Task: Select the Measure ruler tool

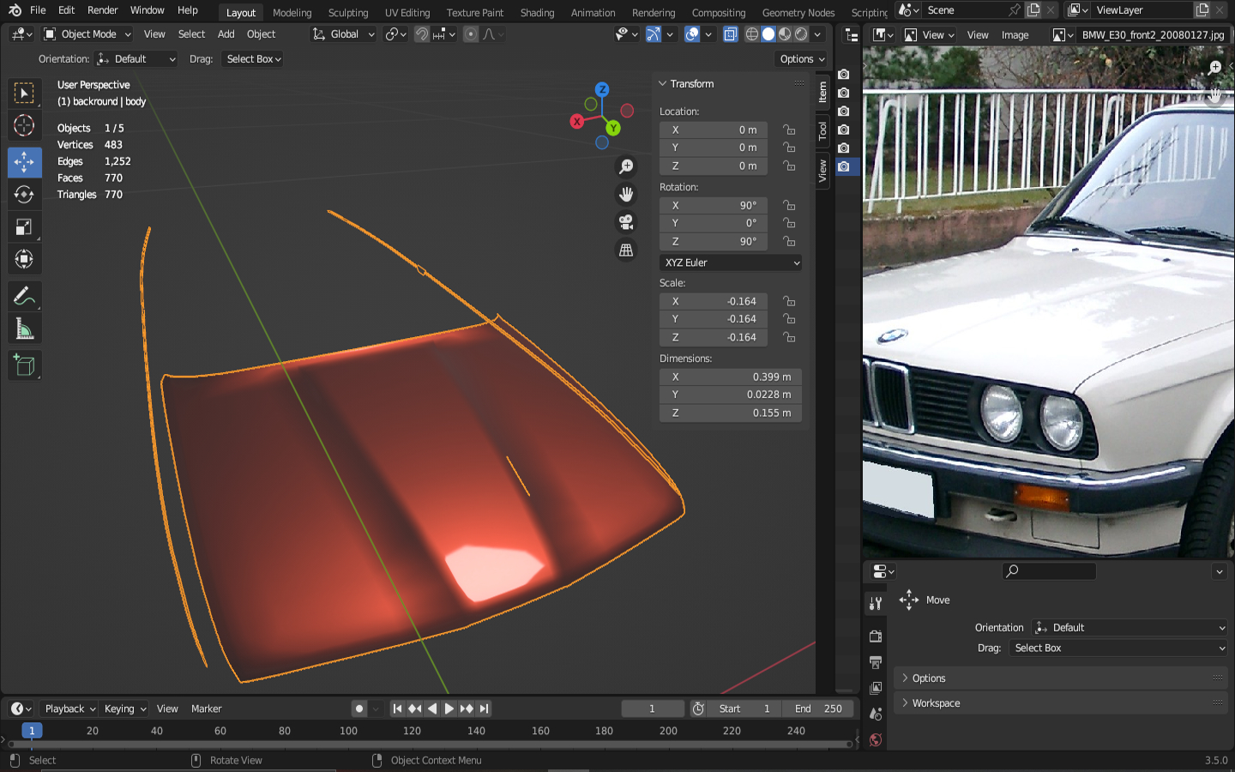Action: pos(24,329)
